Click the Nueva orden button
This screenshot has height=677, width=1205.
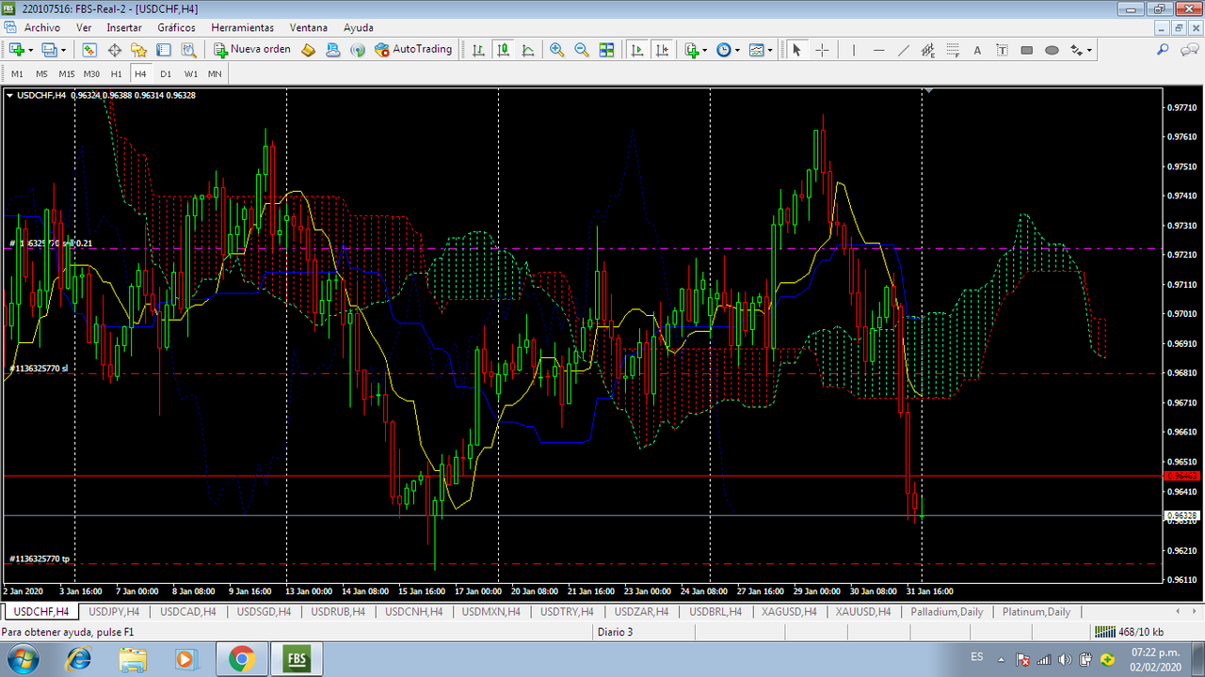(252, 50)
